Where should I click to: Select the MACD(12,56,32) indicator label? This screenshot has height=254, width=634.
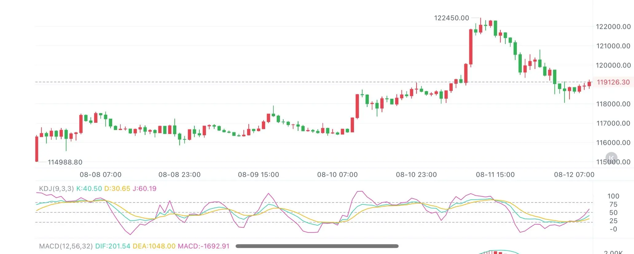coord(66,246)
